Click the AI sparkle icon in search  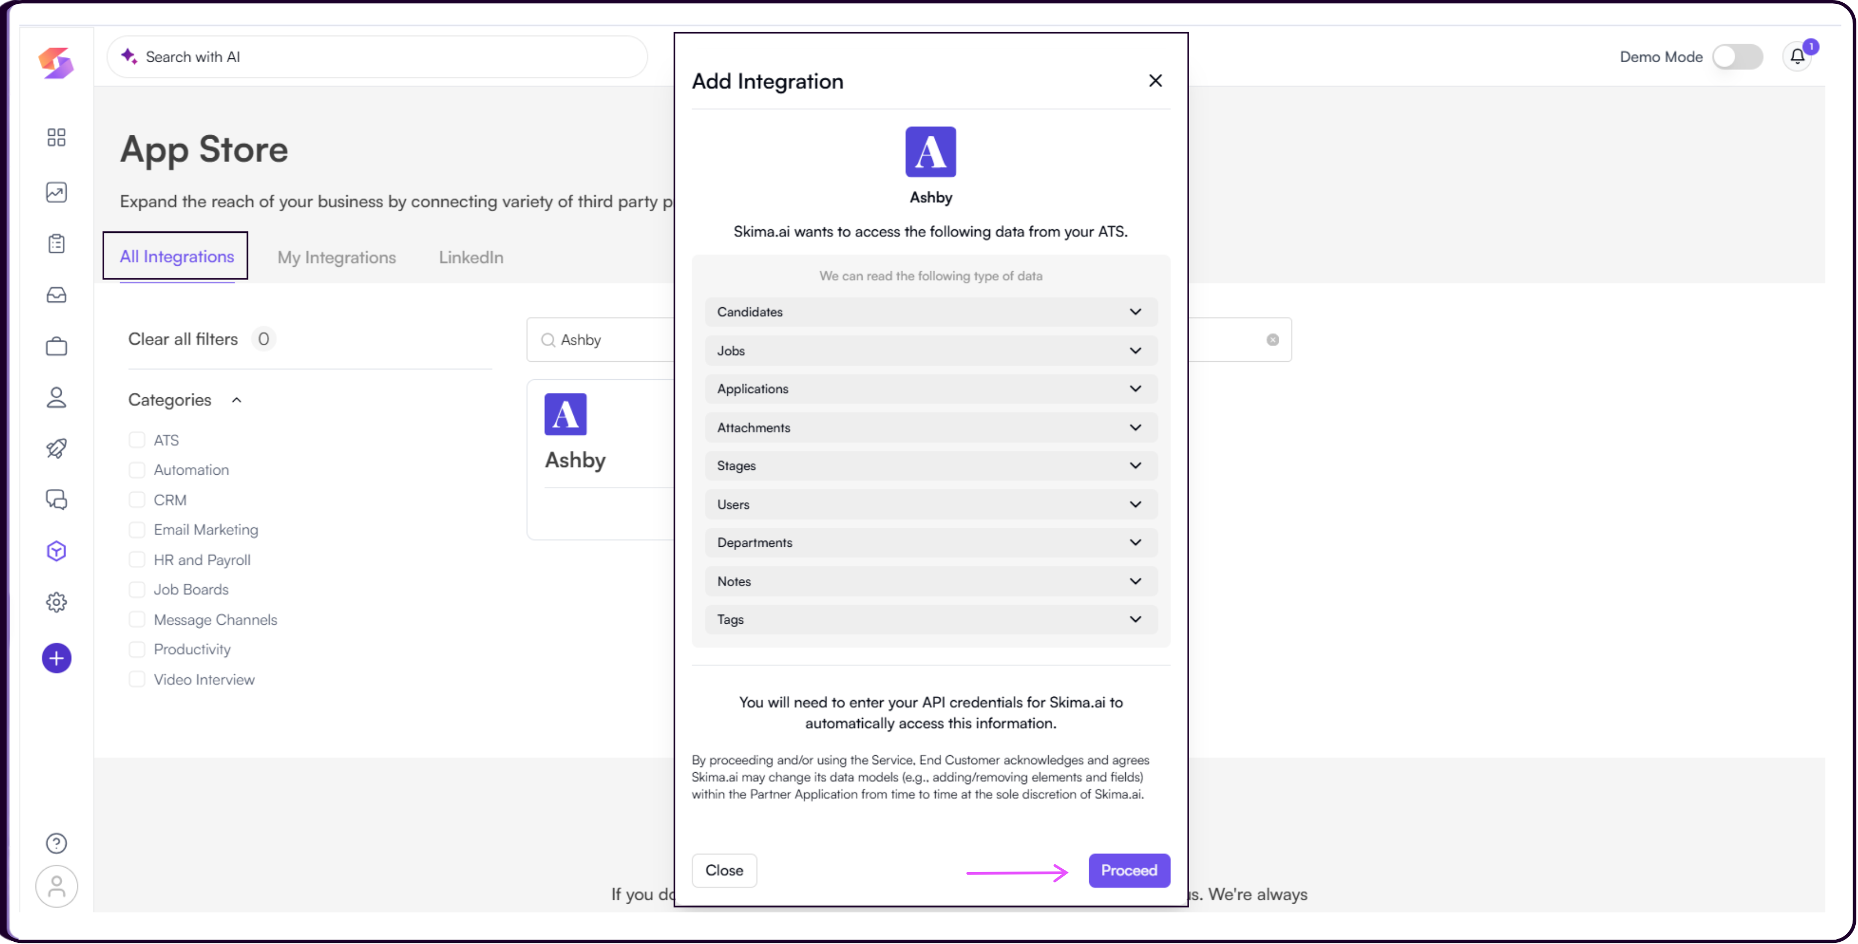(129, 56)
